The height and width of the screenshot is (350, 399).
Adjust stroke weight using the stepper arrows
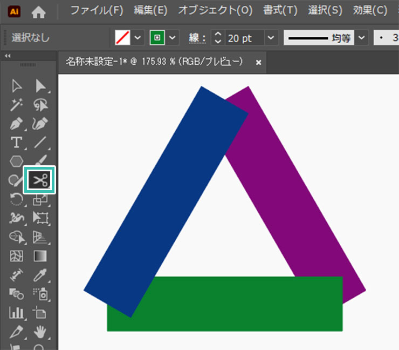pyautogui.click(x=218, y=38)
